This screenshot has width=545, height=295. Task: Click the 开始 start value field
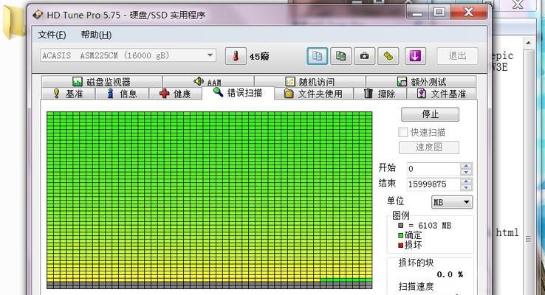[433, 169]
